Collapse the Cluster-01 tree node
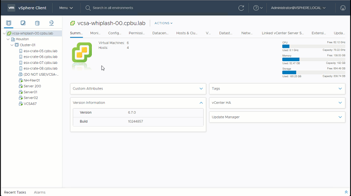 click(x=12, y=45)
